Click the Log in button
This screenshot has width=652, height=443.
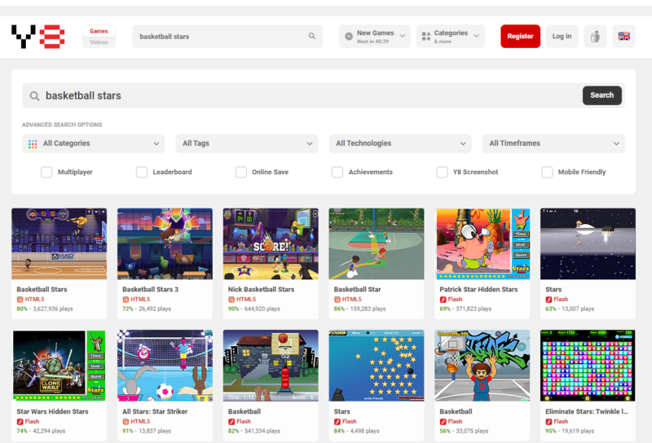[562, 36]
